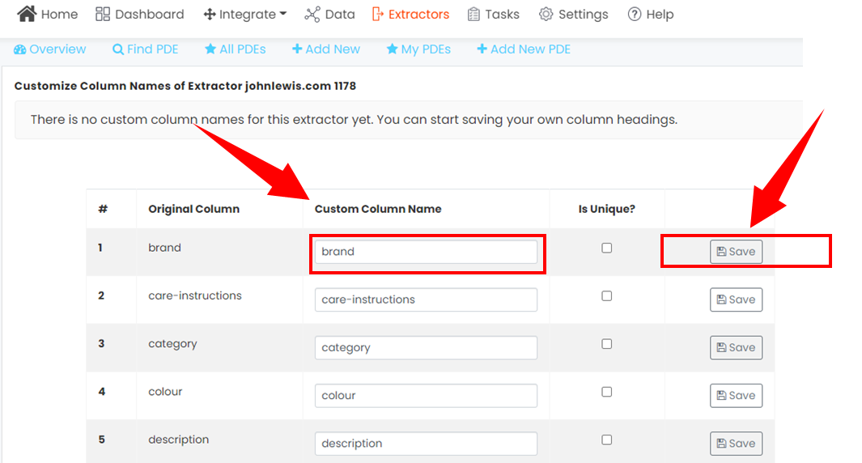
Task: Click the Settings gear icon
Action: point(546,15)
